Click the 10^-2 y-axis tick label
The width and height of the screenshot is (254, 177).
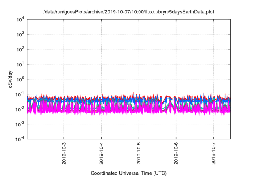[x=20, y=109]
